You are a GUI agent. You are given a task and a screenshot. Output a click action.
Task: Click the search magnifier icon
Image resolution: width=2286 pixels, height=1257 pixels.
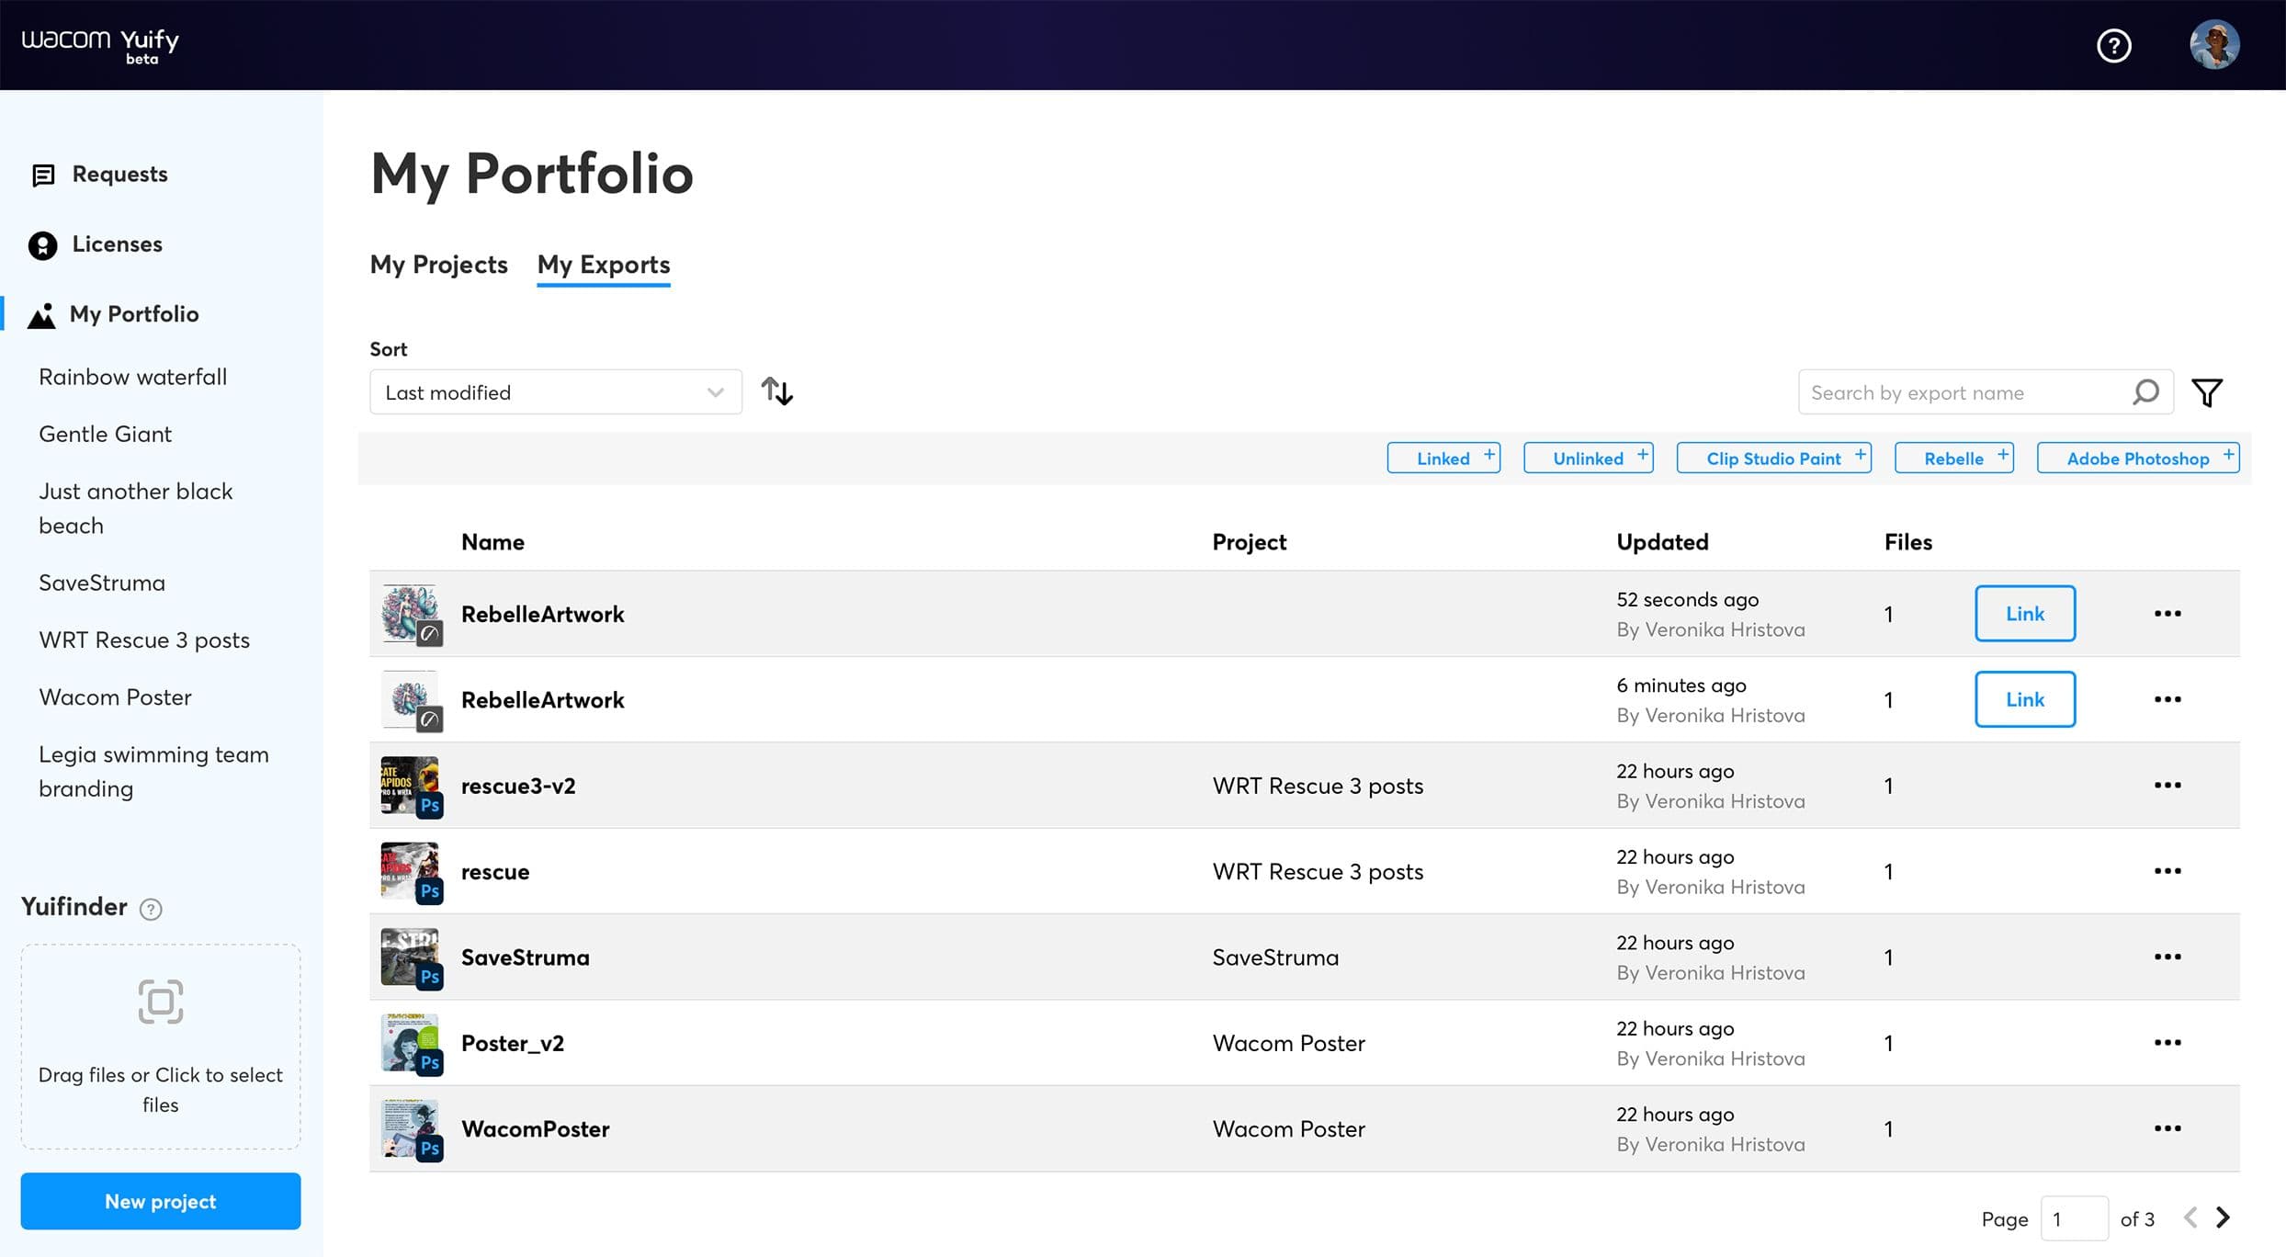tap(2145, 392)
